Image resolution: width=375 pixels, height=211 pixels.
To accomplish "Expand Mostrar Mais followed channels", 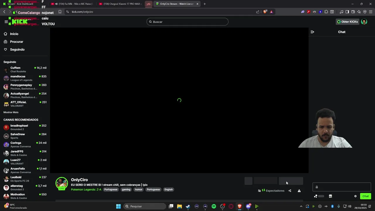I will click(11, 112).
